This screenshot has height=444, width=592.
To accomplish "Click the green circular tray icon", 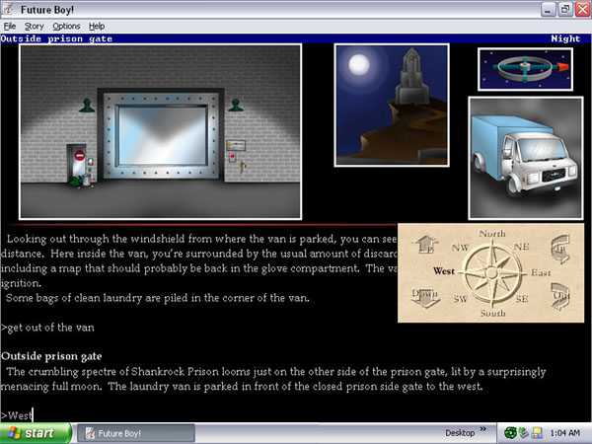I will (x=510, y=433).
